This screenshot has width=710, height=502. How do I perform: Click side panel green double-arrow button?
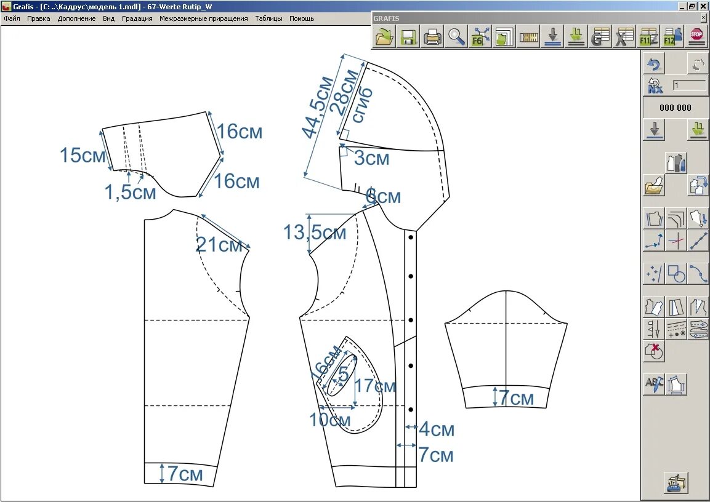click(698, 130)
